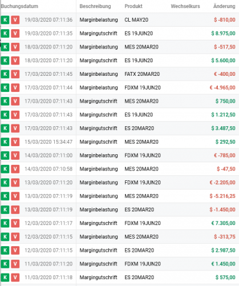Click the V icon in the FATX 20MAR20 row
Image resolution: width=239 pixels, height=286 pixels.
[15, 74]
